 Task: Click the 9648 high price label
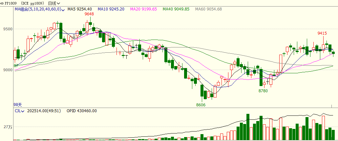(x=89, y=14)
